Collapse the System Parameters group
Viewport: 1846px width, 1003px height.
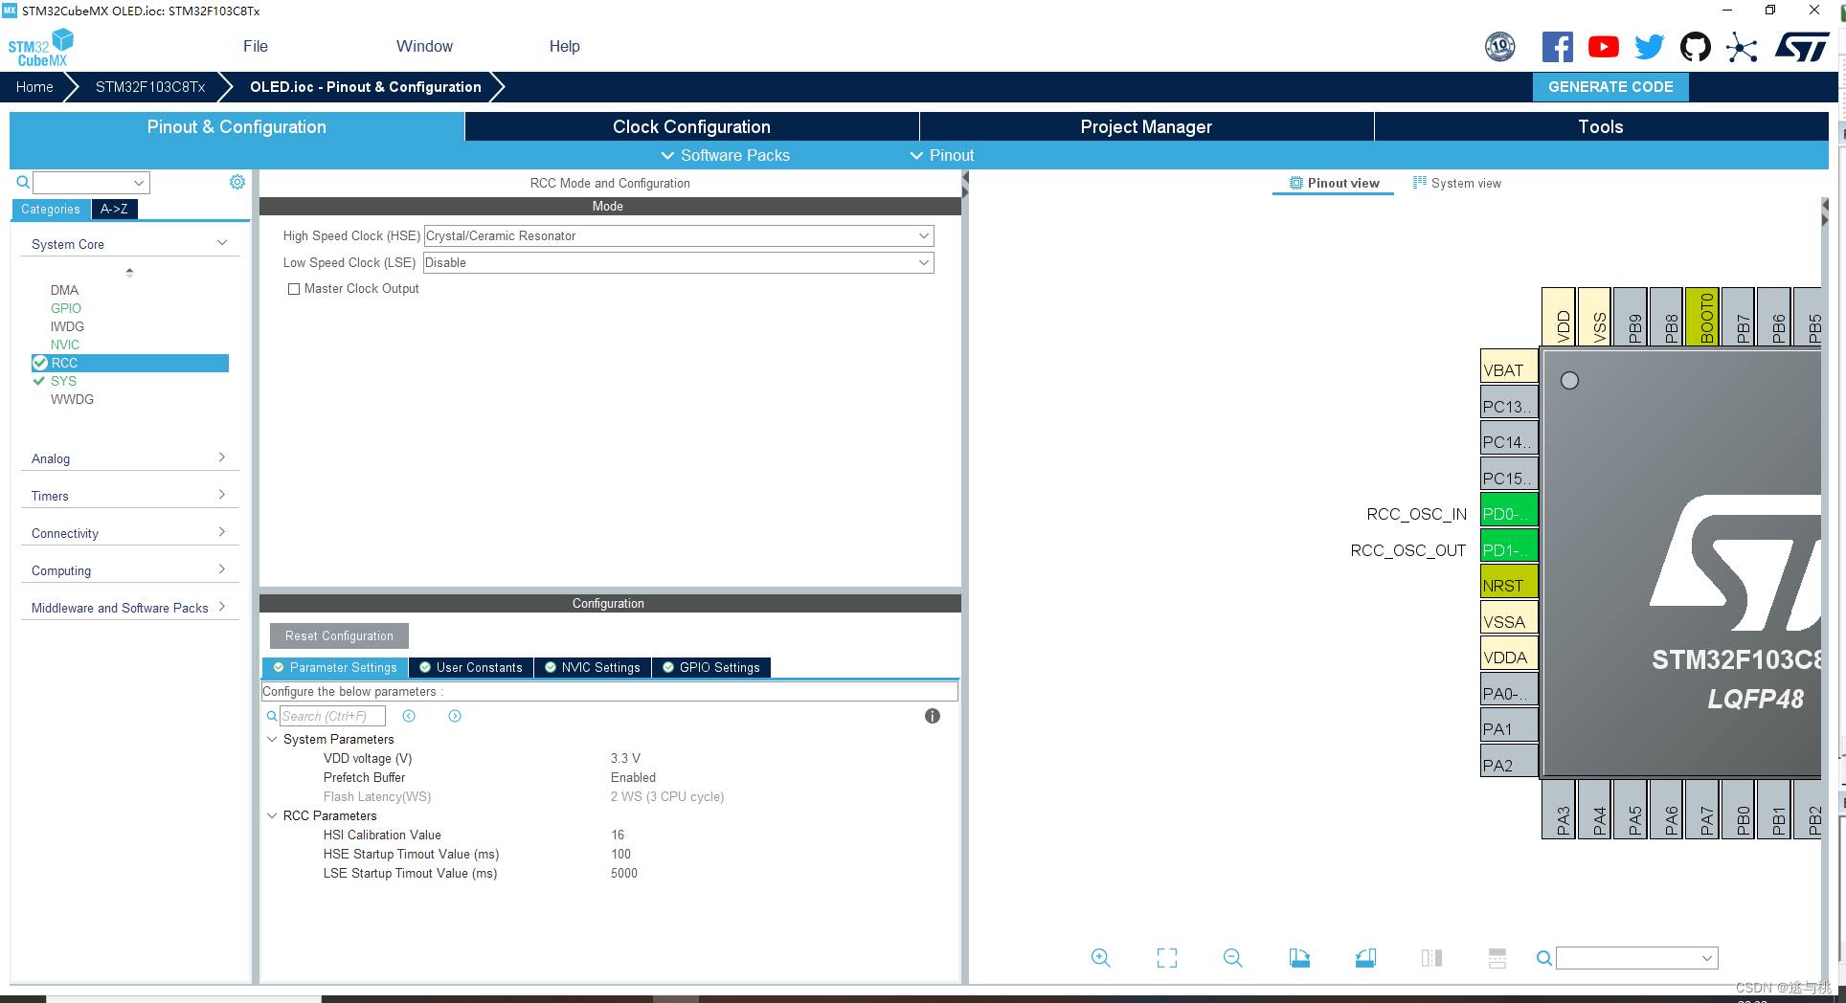point(272,739)
